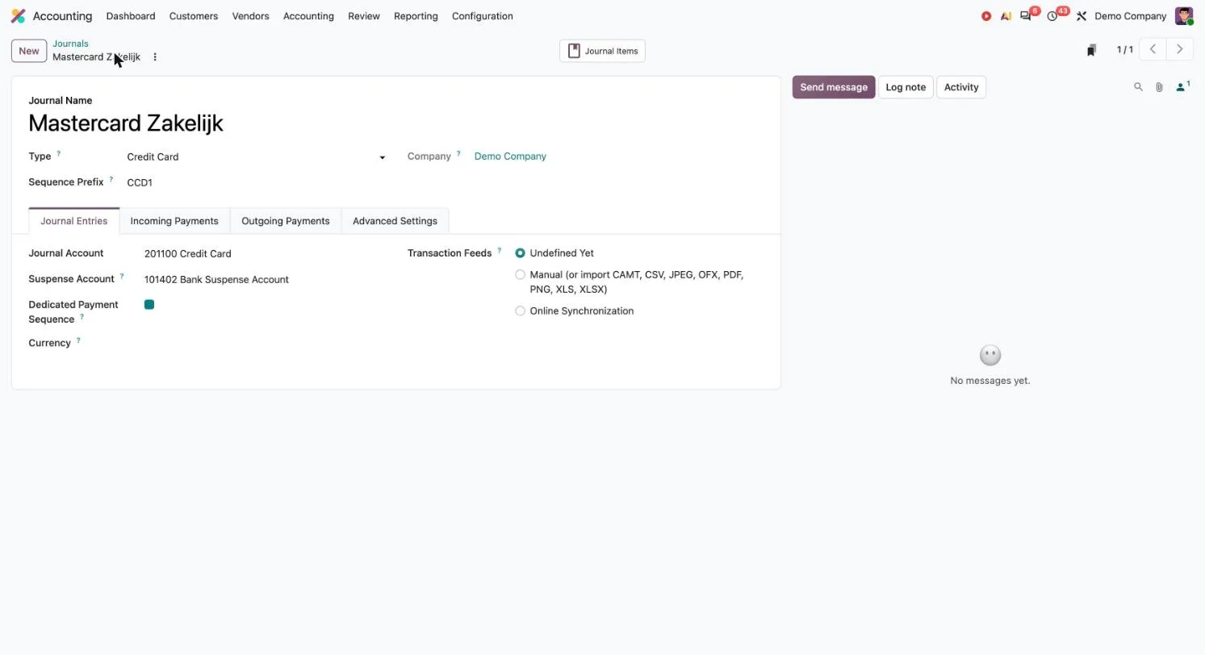The image size is (1205, 655).
Task: Open the Customers menu
Action: point(194,16)
